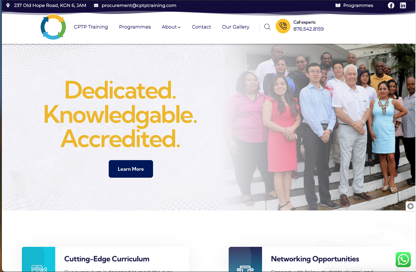Open the CPTP Training menu item
The width and height of the screenshot is (416, 272).
pos(91,27)
